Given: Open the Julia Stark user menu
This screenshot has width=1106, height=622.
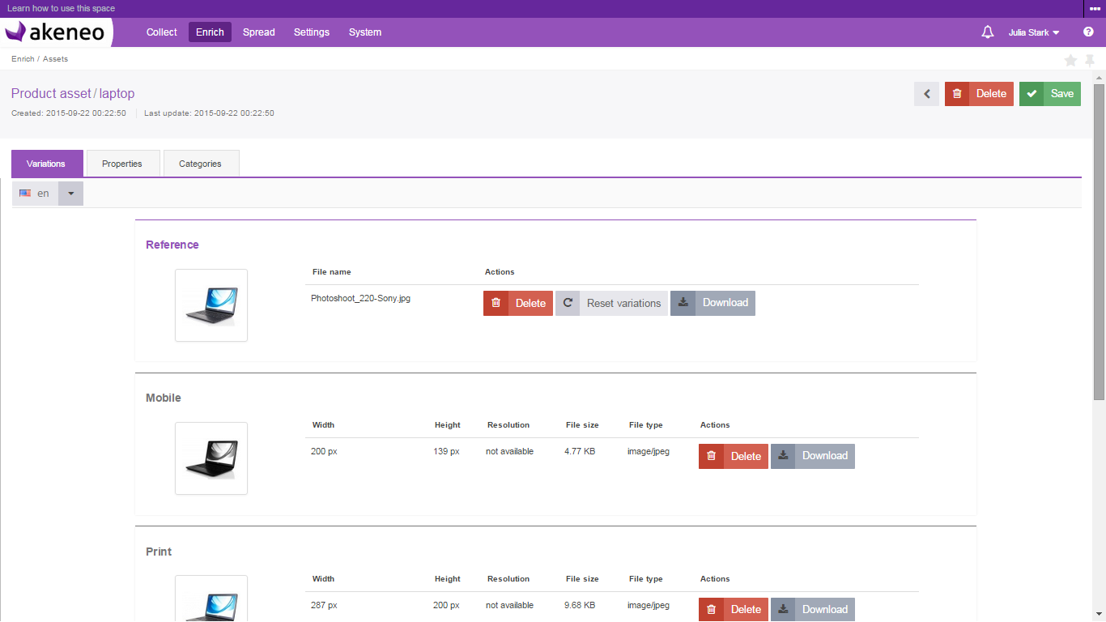Looking at the screenshot, I should coord(1034,32).
